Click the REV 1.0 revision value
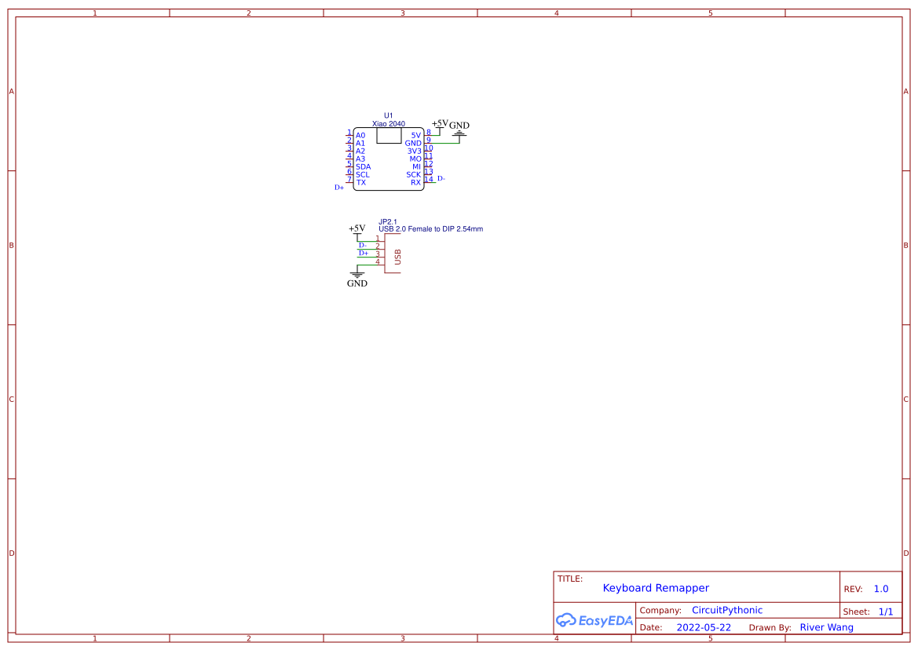This screenshot has height=650, width=918. tap(880, 588)
